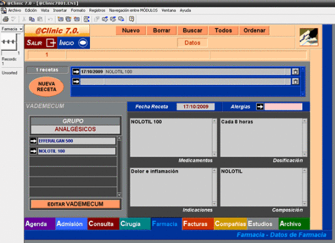
Task: Click the recipe list scrollbar down arrow
Action: (303, 94)
